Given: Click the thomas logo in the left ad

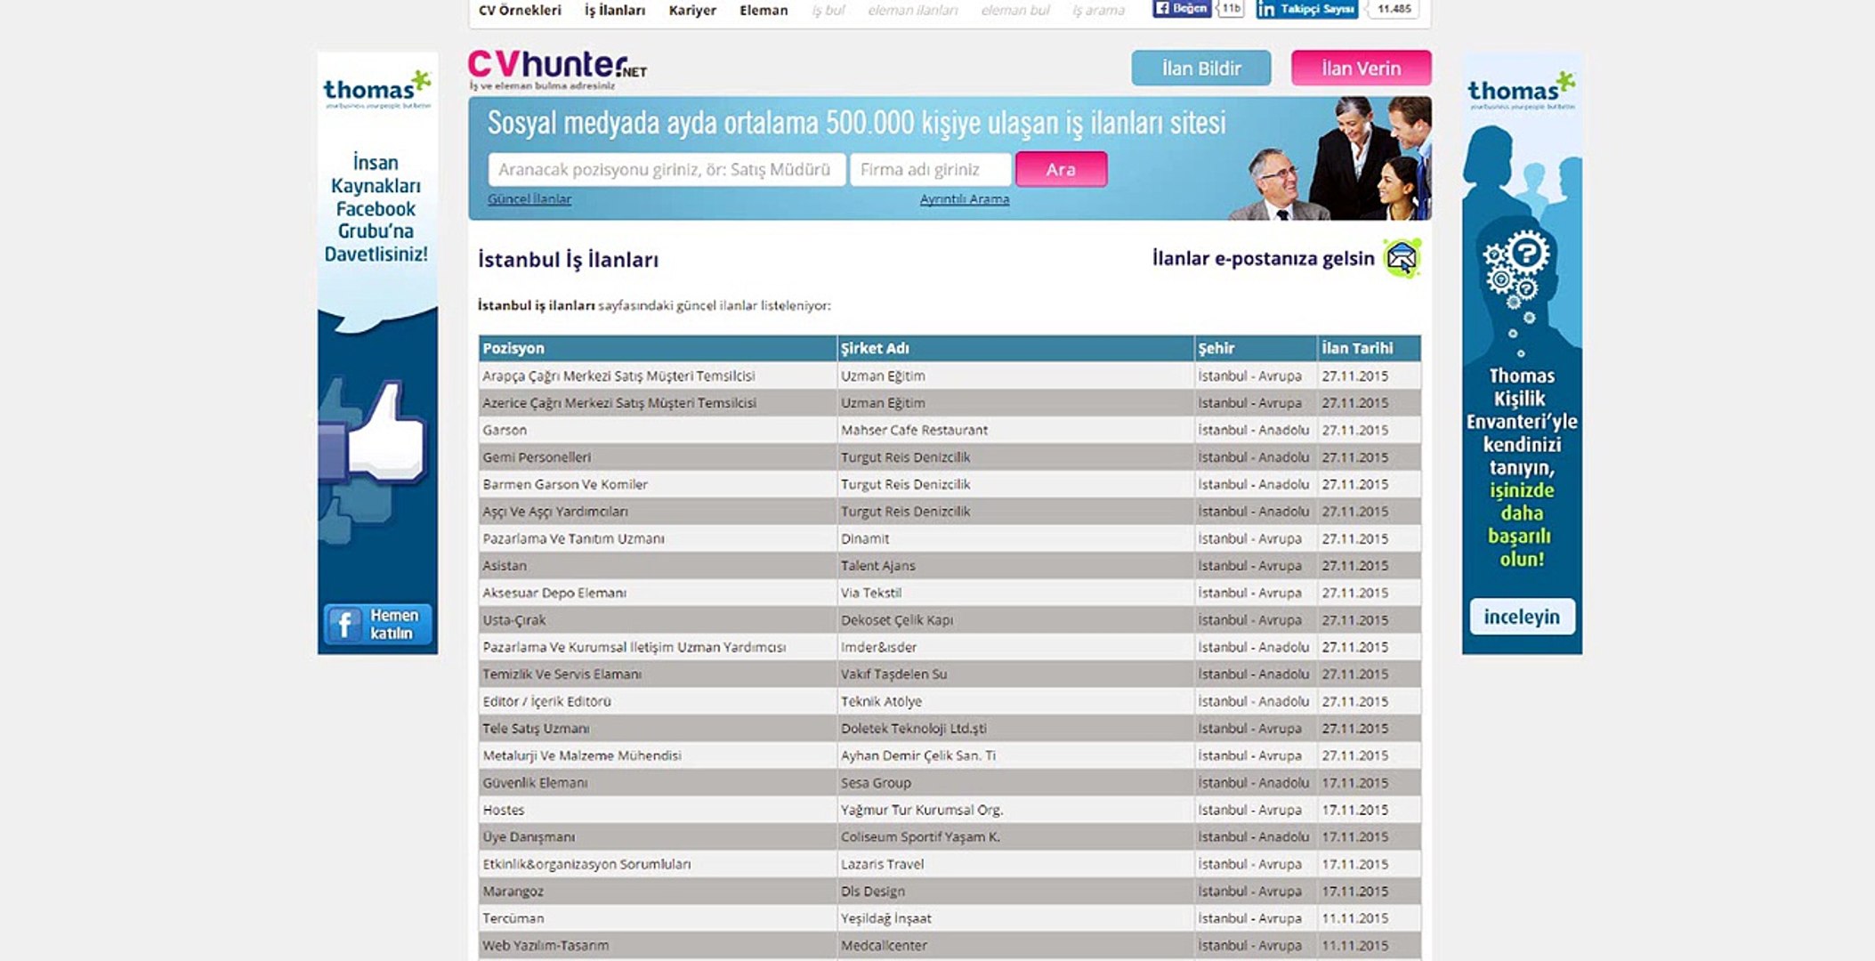Looking at the screenshot, I should click(x=376, y=89).
